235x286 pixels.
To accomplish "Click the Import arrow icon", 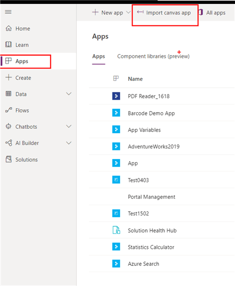I will coord(140,12).
